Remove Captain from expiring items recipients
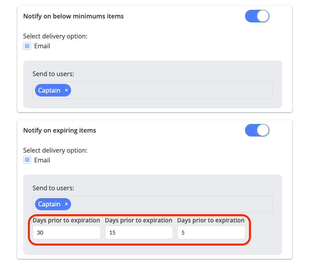Viewport: 311px width, 264px height. click(x=66, y=204)
